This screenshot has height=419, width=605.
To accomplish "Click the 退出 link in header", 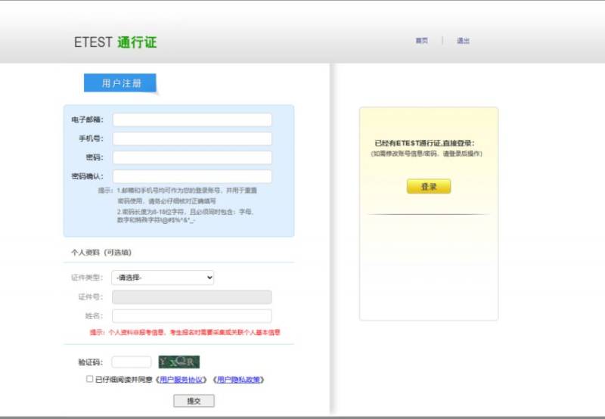I will 463,41.
